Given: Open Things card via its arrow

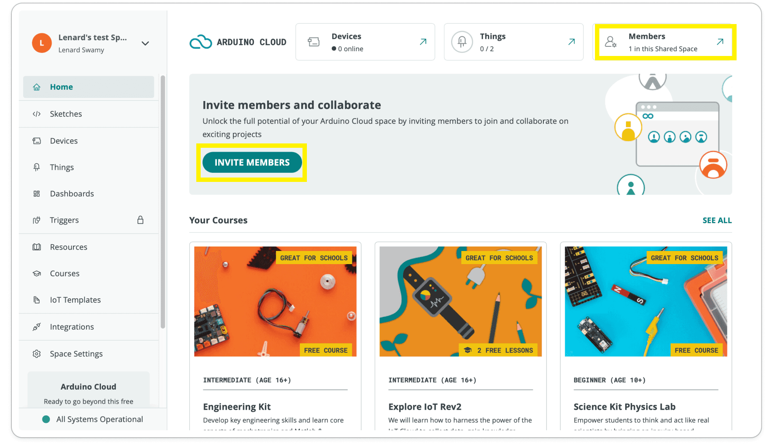Looking at the screenshot, I should pyautogui.click(x=571, y=42).
